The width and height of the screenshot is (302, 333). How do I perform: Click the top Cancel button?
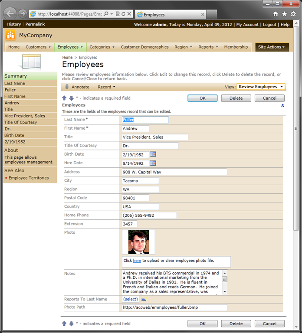tap(269, 98)
